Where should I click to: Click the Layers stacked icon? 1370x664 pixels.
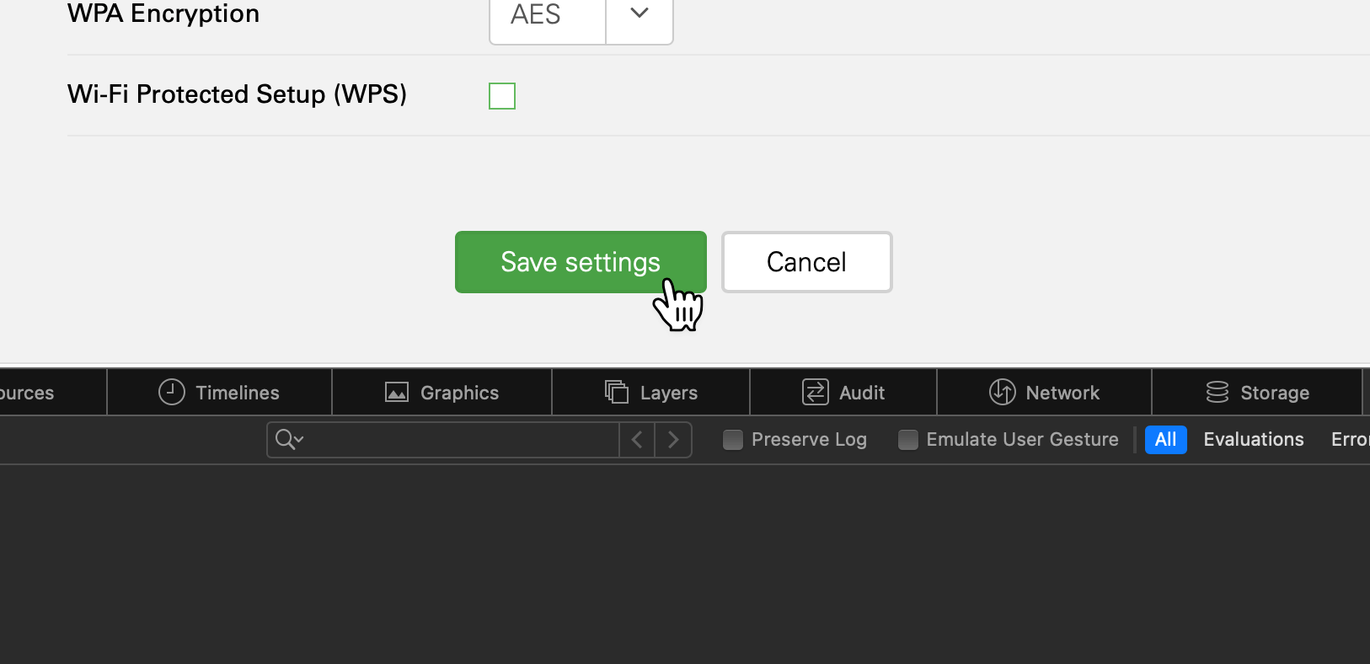[617, 392]
